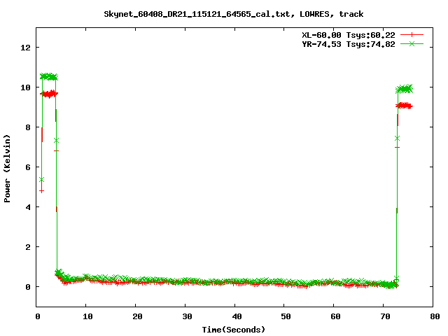448x336 pixels.
Task: Select legend entry YR-74.53 Tsys:74.82
Action: coord(349,44)
